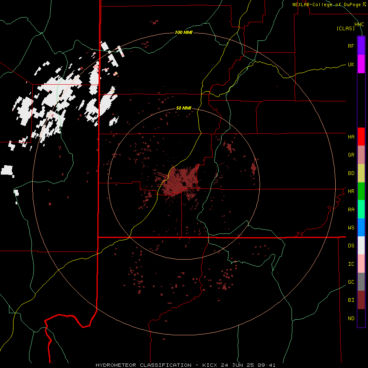Screen dimensions: 368x368
Task: Click the 'GR' legend label
Action: (x=351, y=155)
